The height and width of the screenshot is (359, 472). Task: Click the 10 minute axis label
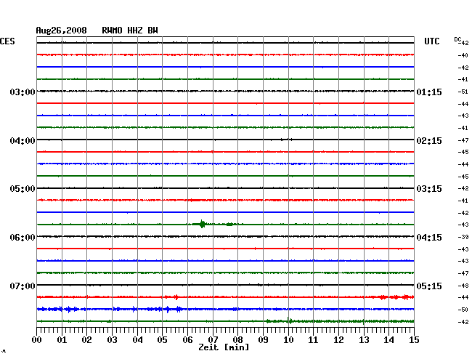coord(288,340)
